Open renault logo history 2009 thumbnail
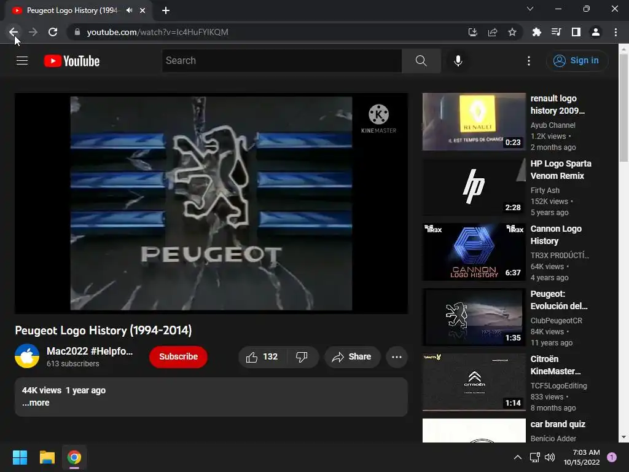The height and width of the screenshot is (472, 629). click(x=474, y=122)
